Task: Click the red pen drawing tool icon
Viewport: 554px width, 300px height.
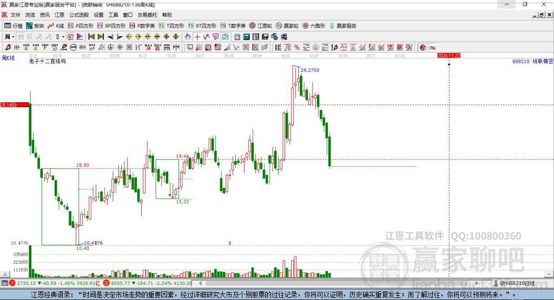Action: (8, 48)
